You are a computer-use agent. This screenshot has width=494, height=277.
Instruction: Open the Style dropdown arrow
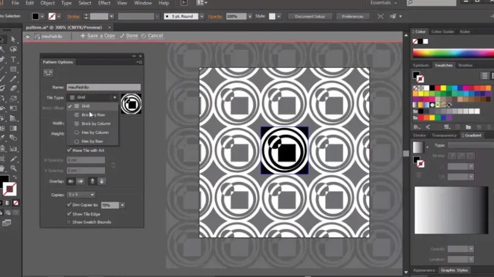click(279, 16)
